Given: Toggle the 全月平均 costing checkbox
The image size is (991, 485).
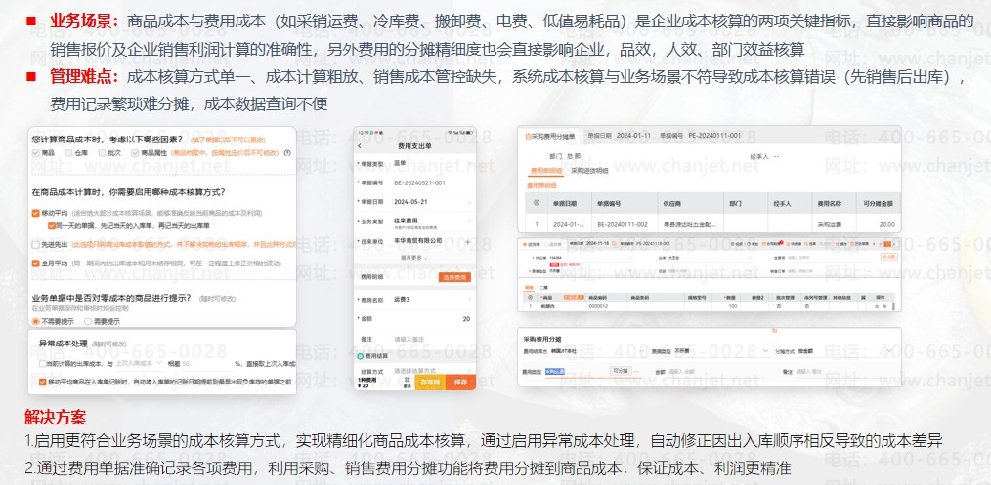Looking at the screenshot, I should click(x=35, y=263).
